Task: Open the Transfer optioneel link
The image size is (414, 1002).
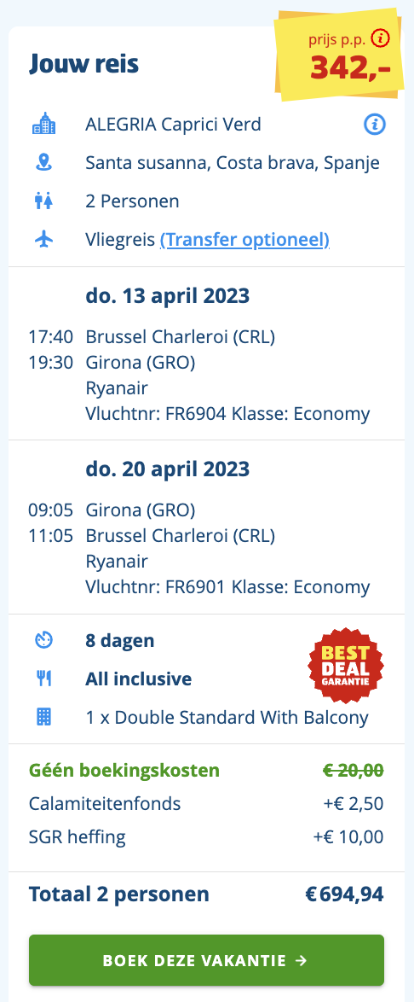Action: pos(245,241)
